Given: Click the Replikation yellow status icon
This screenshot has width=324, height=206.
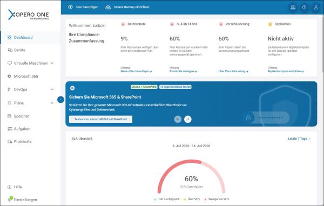Looking at the screenshot, I should (x=270, y=24).
